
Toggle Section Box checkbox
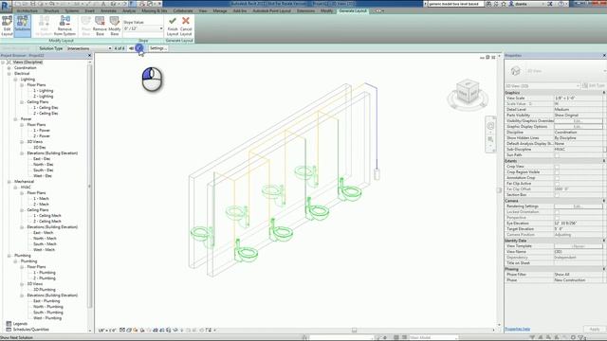[557, 195]
